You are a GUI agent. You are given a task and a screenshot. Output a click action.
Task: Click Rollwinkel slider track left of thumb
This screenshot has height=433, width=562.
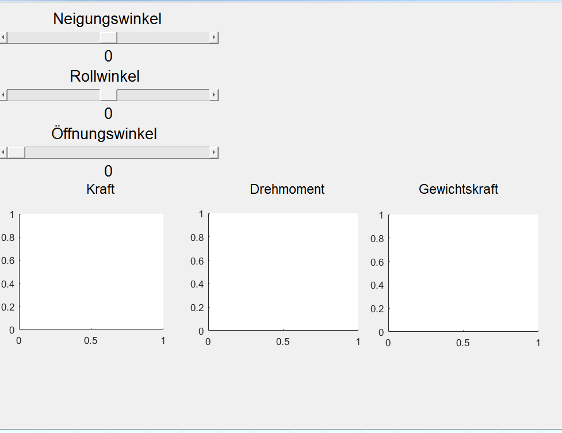[53, 95]
